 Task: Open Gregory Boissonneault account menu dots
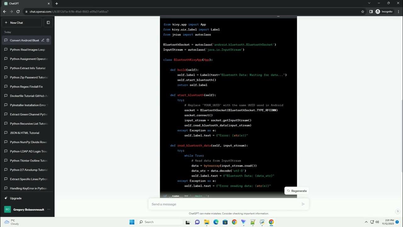[48, 210]
